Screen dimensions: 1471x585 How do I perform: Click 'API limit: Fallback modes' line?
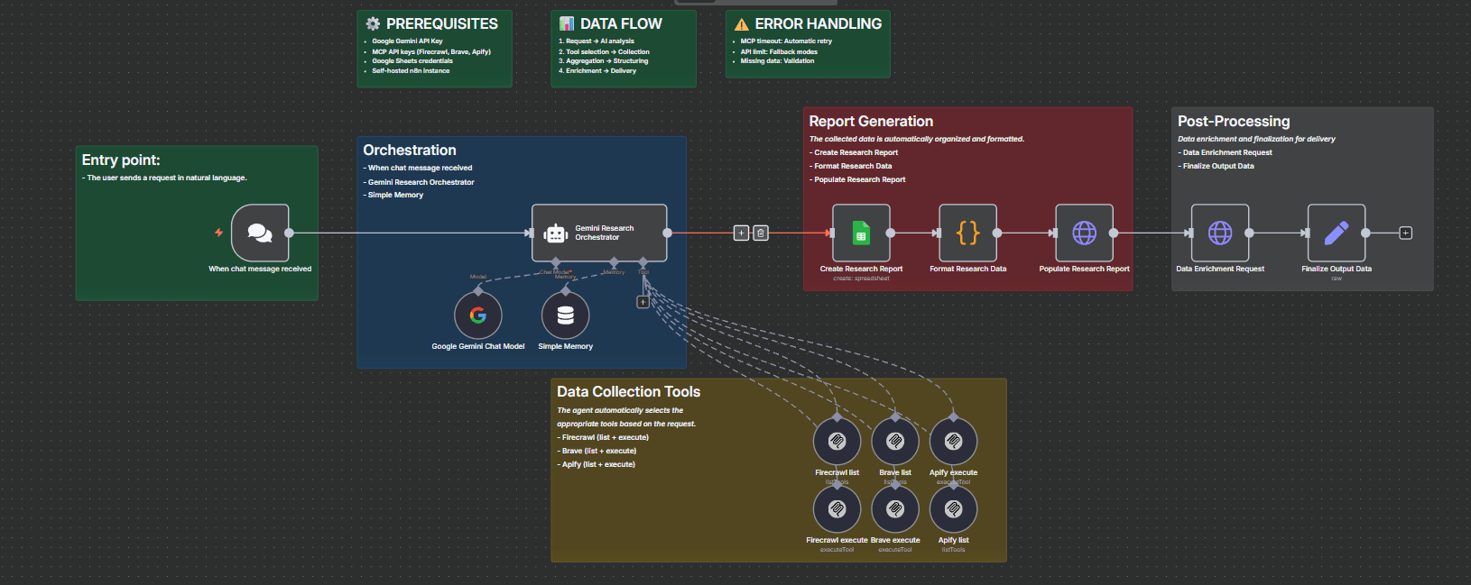[779, 52]
